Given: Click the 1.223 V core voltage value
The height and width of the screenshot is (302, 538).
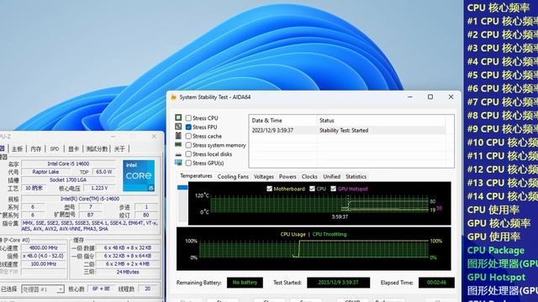Looking at the screenshot, I should click(99, 188).
